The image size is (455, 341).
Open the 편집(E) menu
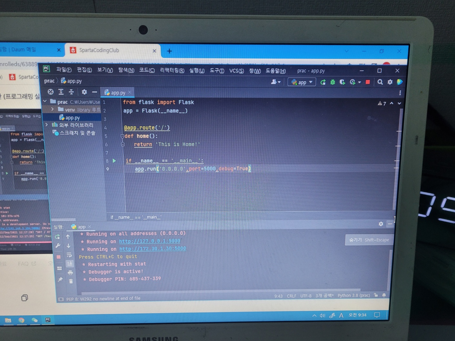(84, 70)
